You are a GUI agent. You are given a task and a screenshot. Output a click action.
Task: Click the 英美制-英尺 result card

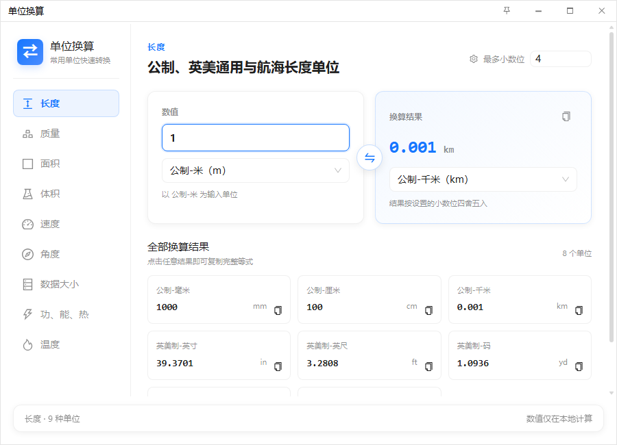click(x=369, y=355)
